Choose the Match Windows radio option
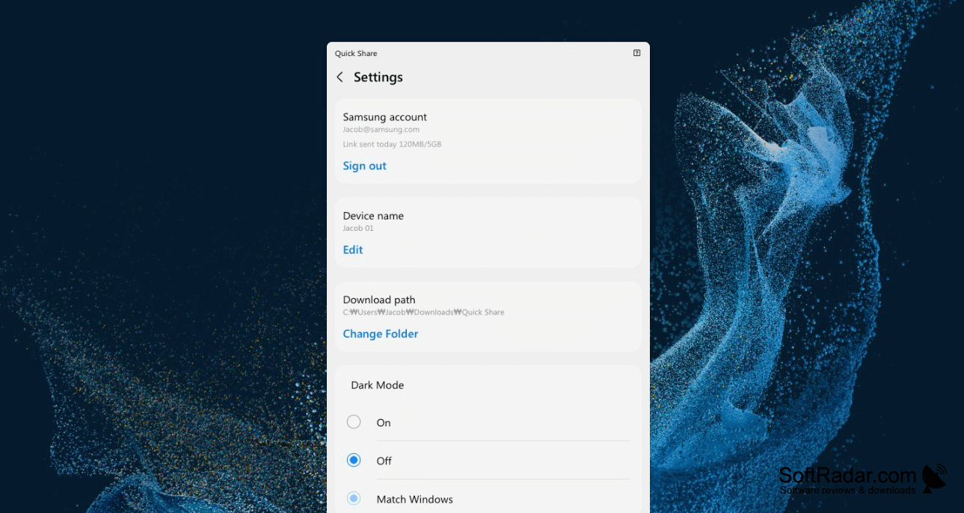Viewport: 964px width, 513px height. 354,498
